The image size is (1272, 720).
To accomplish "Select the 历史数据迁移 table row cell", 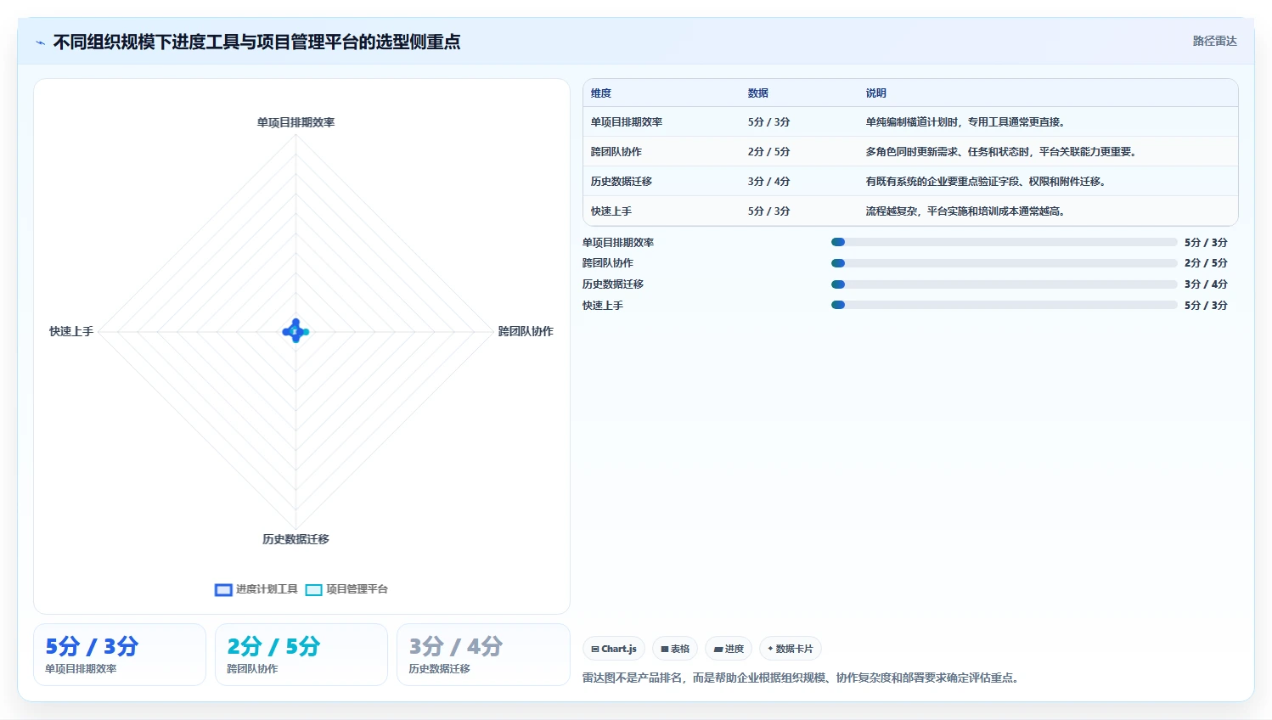I will click(x=622, y=182).
